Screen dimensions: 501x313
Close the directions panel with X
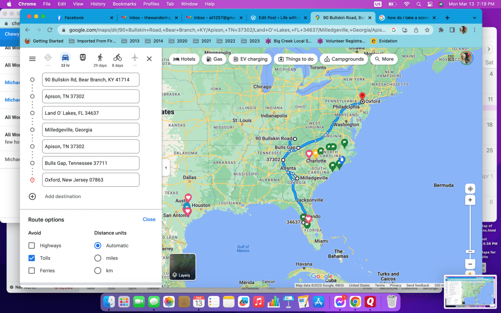coord(149,59)
